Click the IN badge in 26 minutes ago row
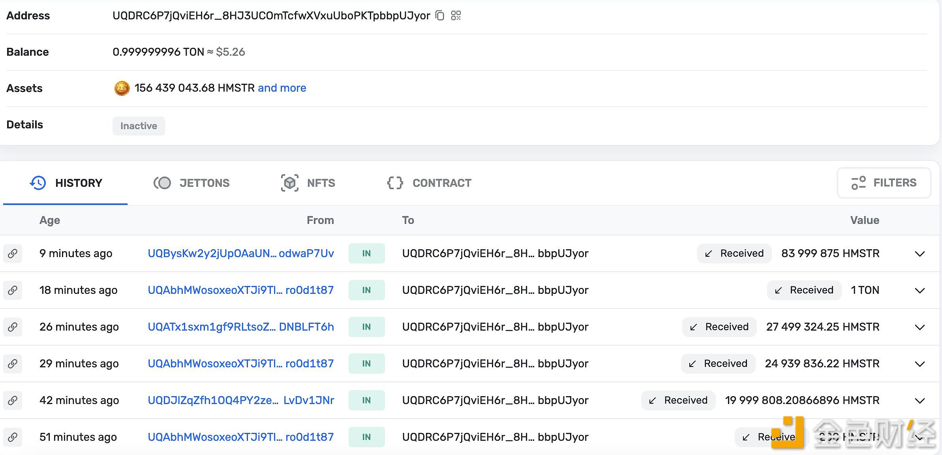 366,327
